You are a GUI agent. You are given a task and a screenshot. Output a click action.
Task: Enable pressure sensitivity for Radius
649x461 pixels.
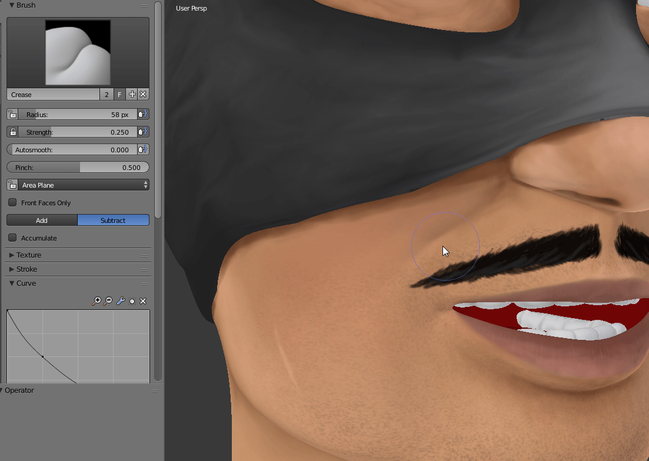(142, 115)
